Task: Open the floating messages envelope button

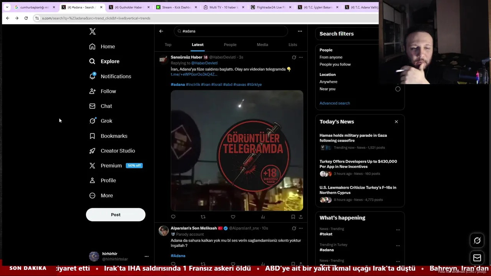Action: coord(477,258)
